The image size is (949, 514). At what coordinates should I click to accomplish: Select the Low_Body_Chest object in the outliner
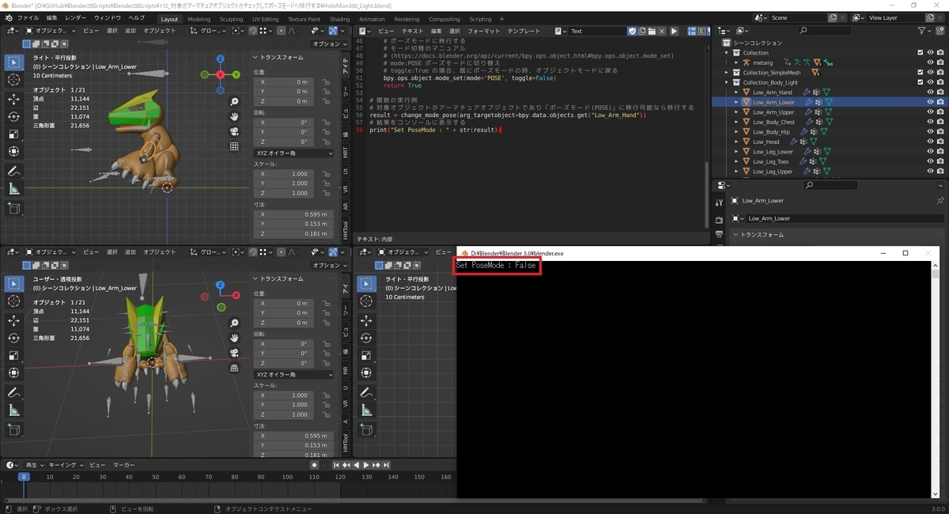click(x=775, y=121)
